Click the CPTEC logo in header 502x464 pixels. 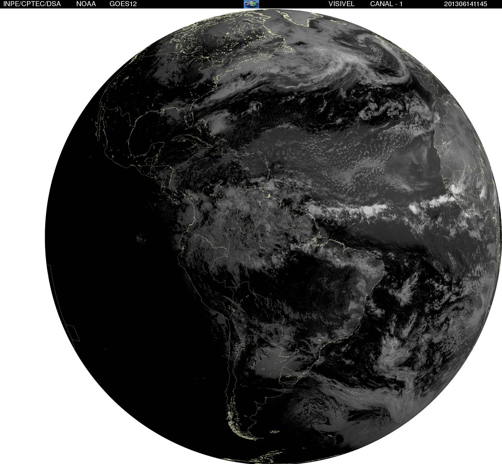pos(251,4)
